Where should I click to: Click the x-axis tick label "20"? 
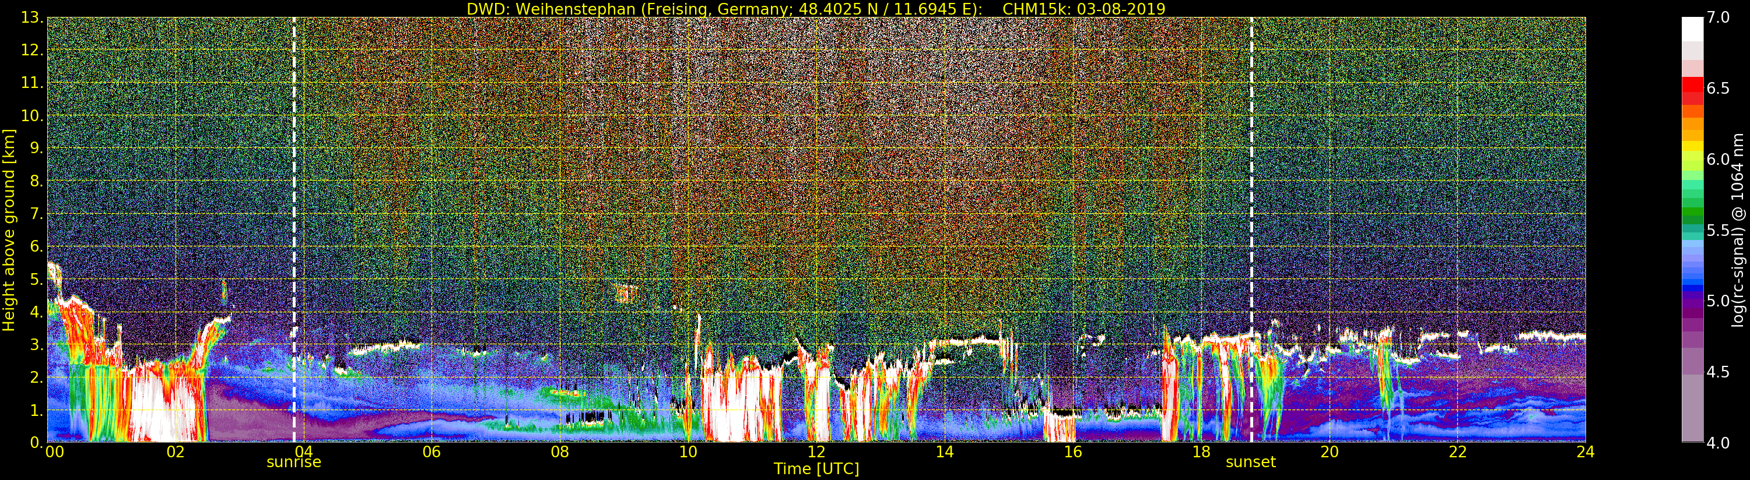click(1330, 452)
